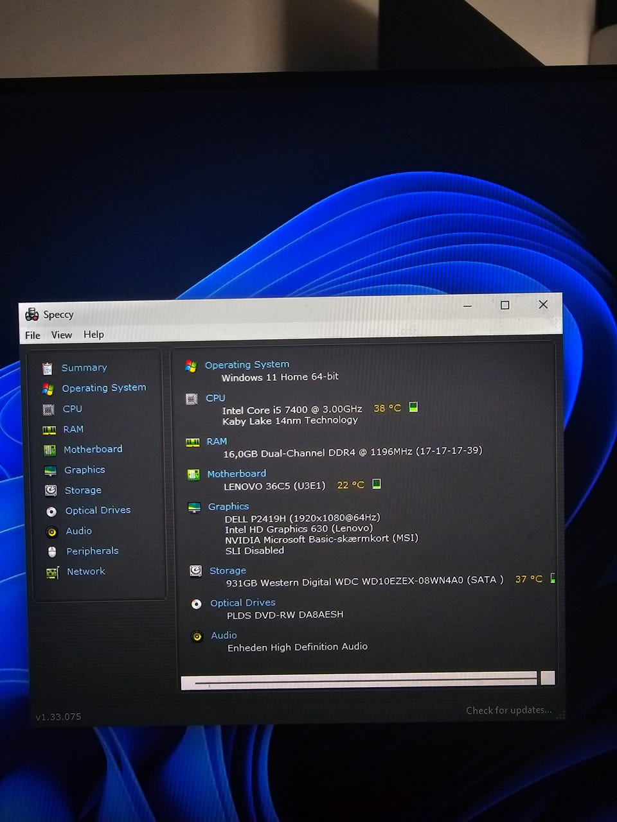This screenshot has width=617, height=822.
Task: Click PLDS DVD-RW DA8AESH text
Action: [x=285, y=615]
